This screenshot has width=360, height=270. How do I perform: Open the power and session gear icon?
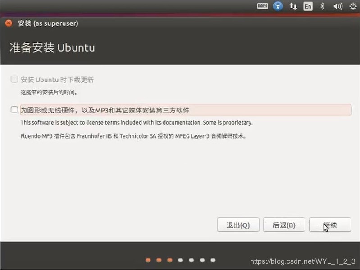(x=353, y=6)
